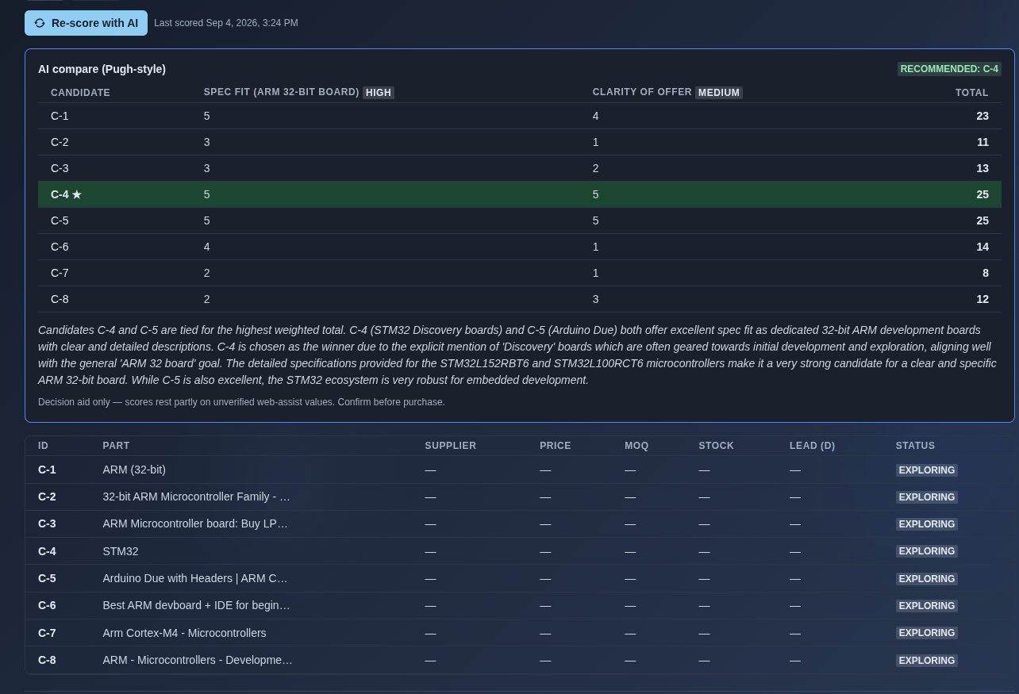This screenshot has width=1019, height=694.
Task: Click the star icon next to C-4
Action: [77, 194]
